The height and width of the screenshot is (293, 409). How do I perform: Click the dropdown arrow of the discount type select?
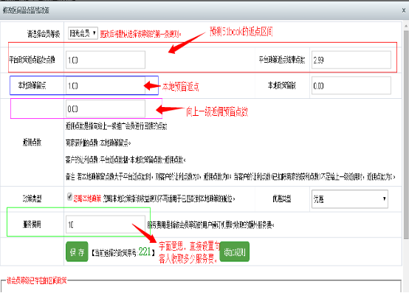tap(384, 199)
